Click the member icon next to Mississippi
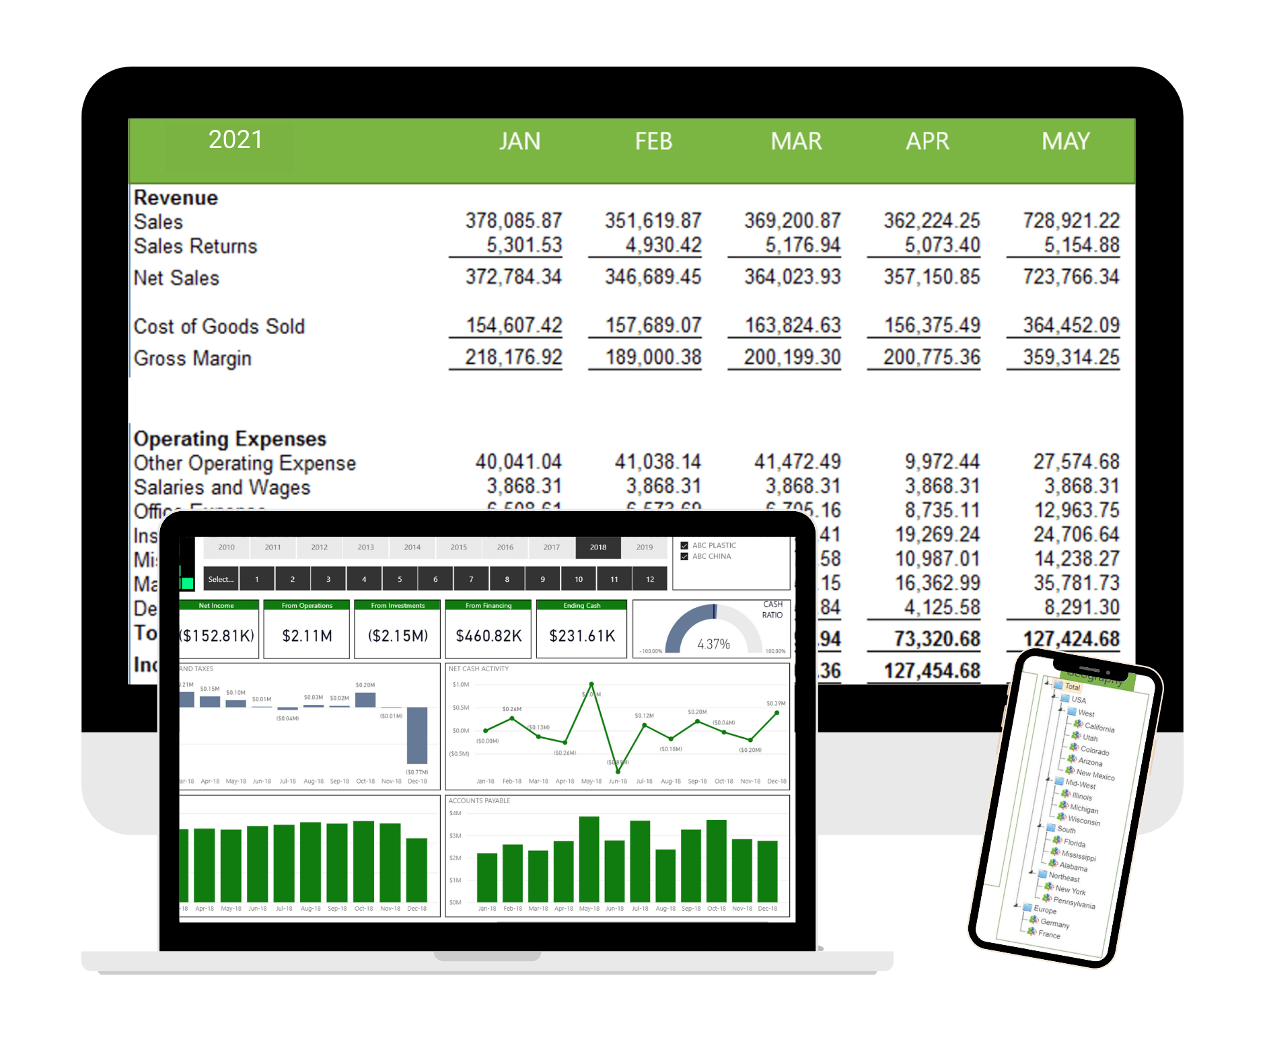Image resolution: width=1265 pixels, height=1060 pixels. click(1055, 851)
